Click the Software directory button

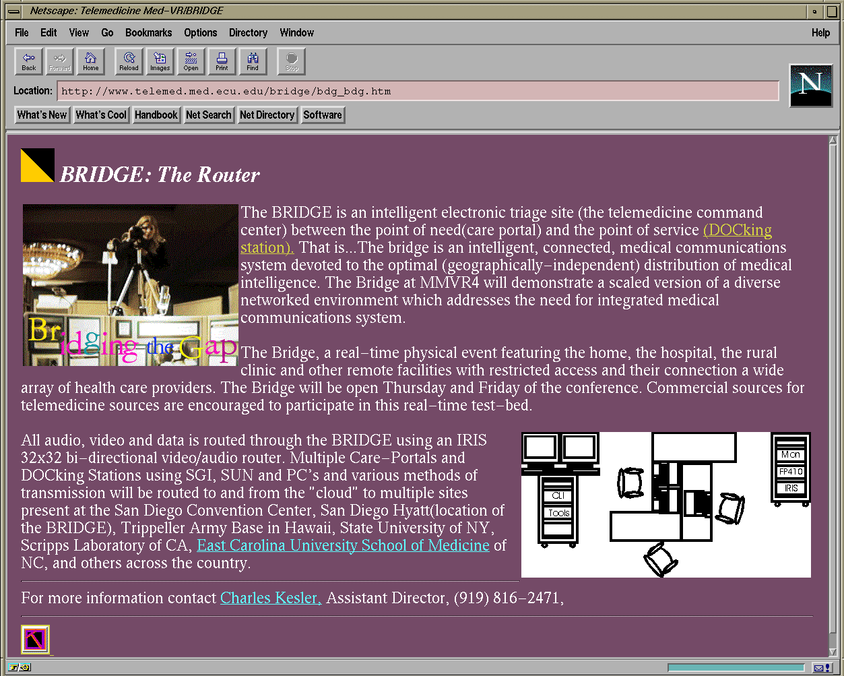(x=323, y=115)
